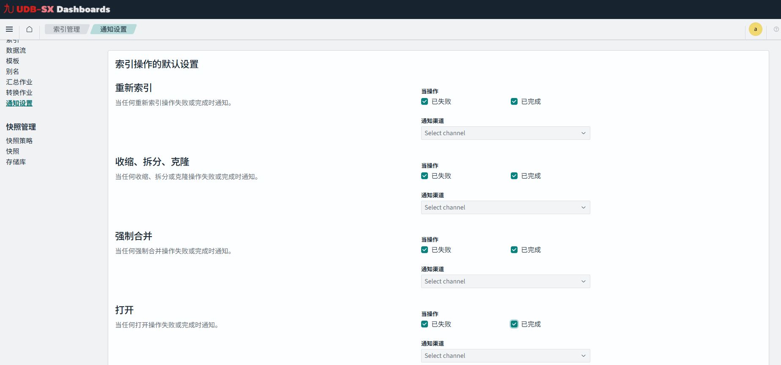Expand channel selector for 收缩、拆分、克隆
The image size is (781, 365).
click(505, 207)
